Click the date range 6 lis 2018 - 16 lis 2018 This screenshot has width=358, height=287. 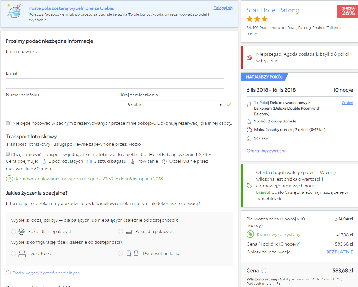click(x=271, y=90)
